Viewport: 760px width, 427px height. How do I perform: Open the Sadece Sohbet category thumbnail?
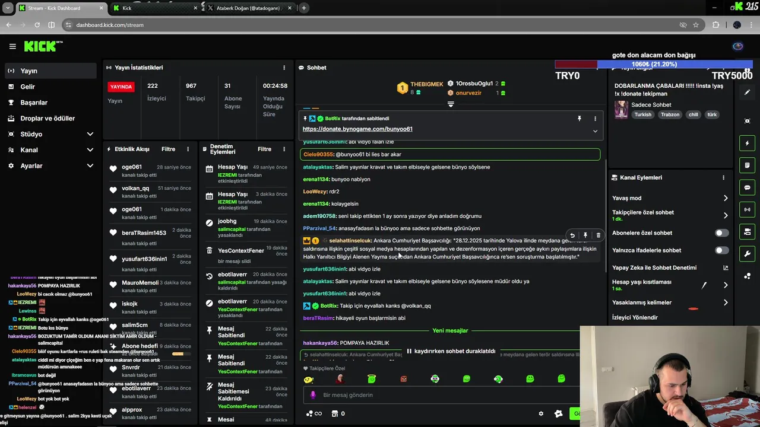[x=621, y=110]
